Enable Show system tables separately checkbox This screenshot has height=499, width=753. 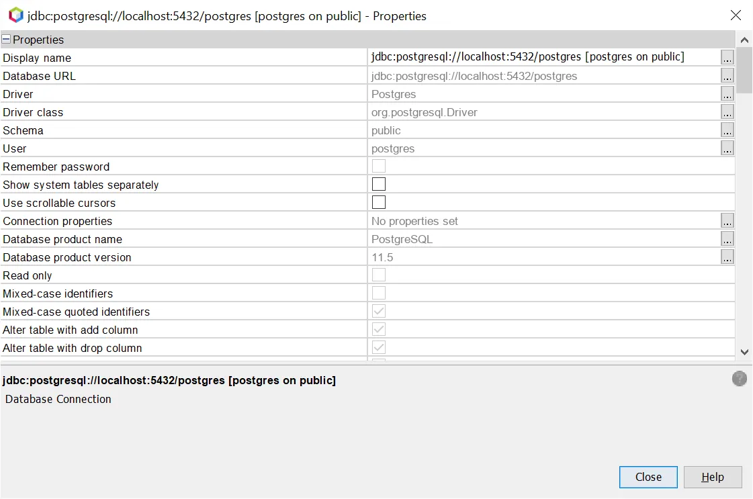pyautogui.click(x=379, y=184)
